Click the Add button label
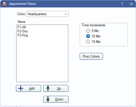 pyautogui.click(x=32, y=88)
